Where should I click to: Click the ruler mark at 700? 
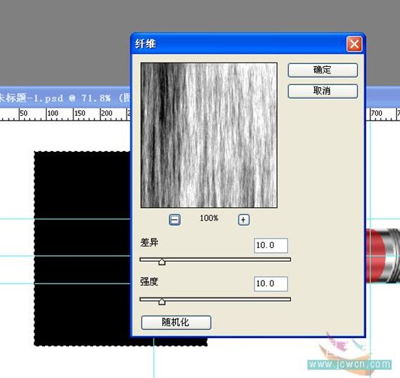[x=377, y=113]
